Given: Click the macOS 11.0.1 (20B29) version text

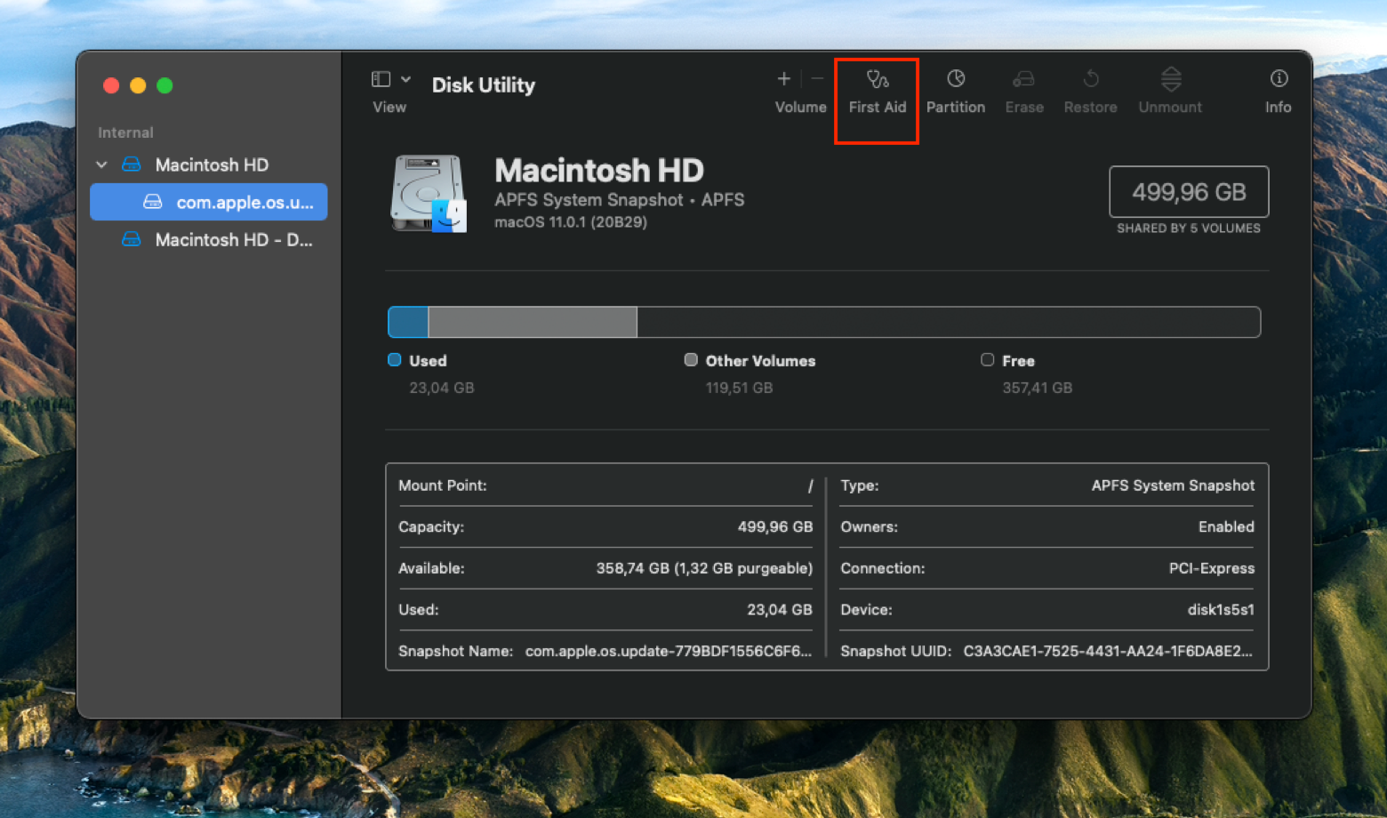Looking at the screenshot, I should 571,222.
